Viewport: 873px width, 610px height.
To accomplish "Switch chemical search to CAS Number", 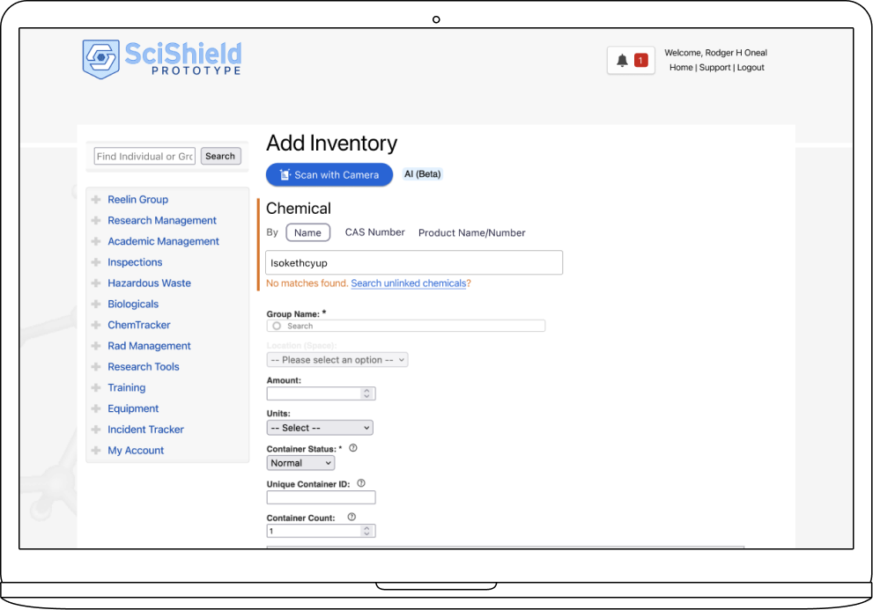I will (x=374, y=232).
